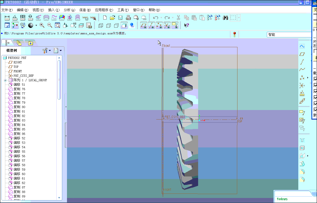
Task: Select the Shell tool on the right toolbar
Action: click(x=302, y=148)
